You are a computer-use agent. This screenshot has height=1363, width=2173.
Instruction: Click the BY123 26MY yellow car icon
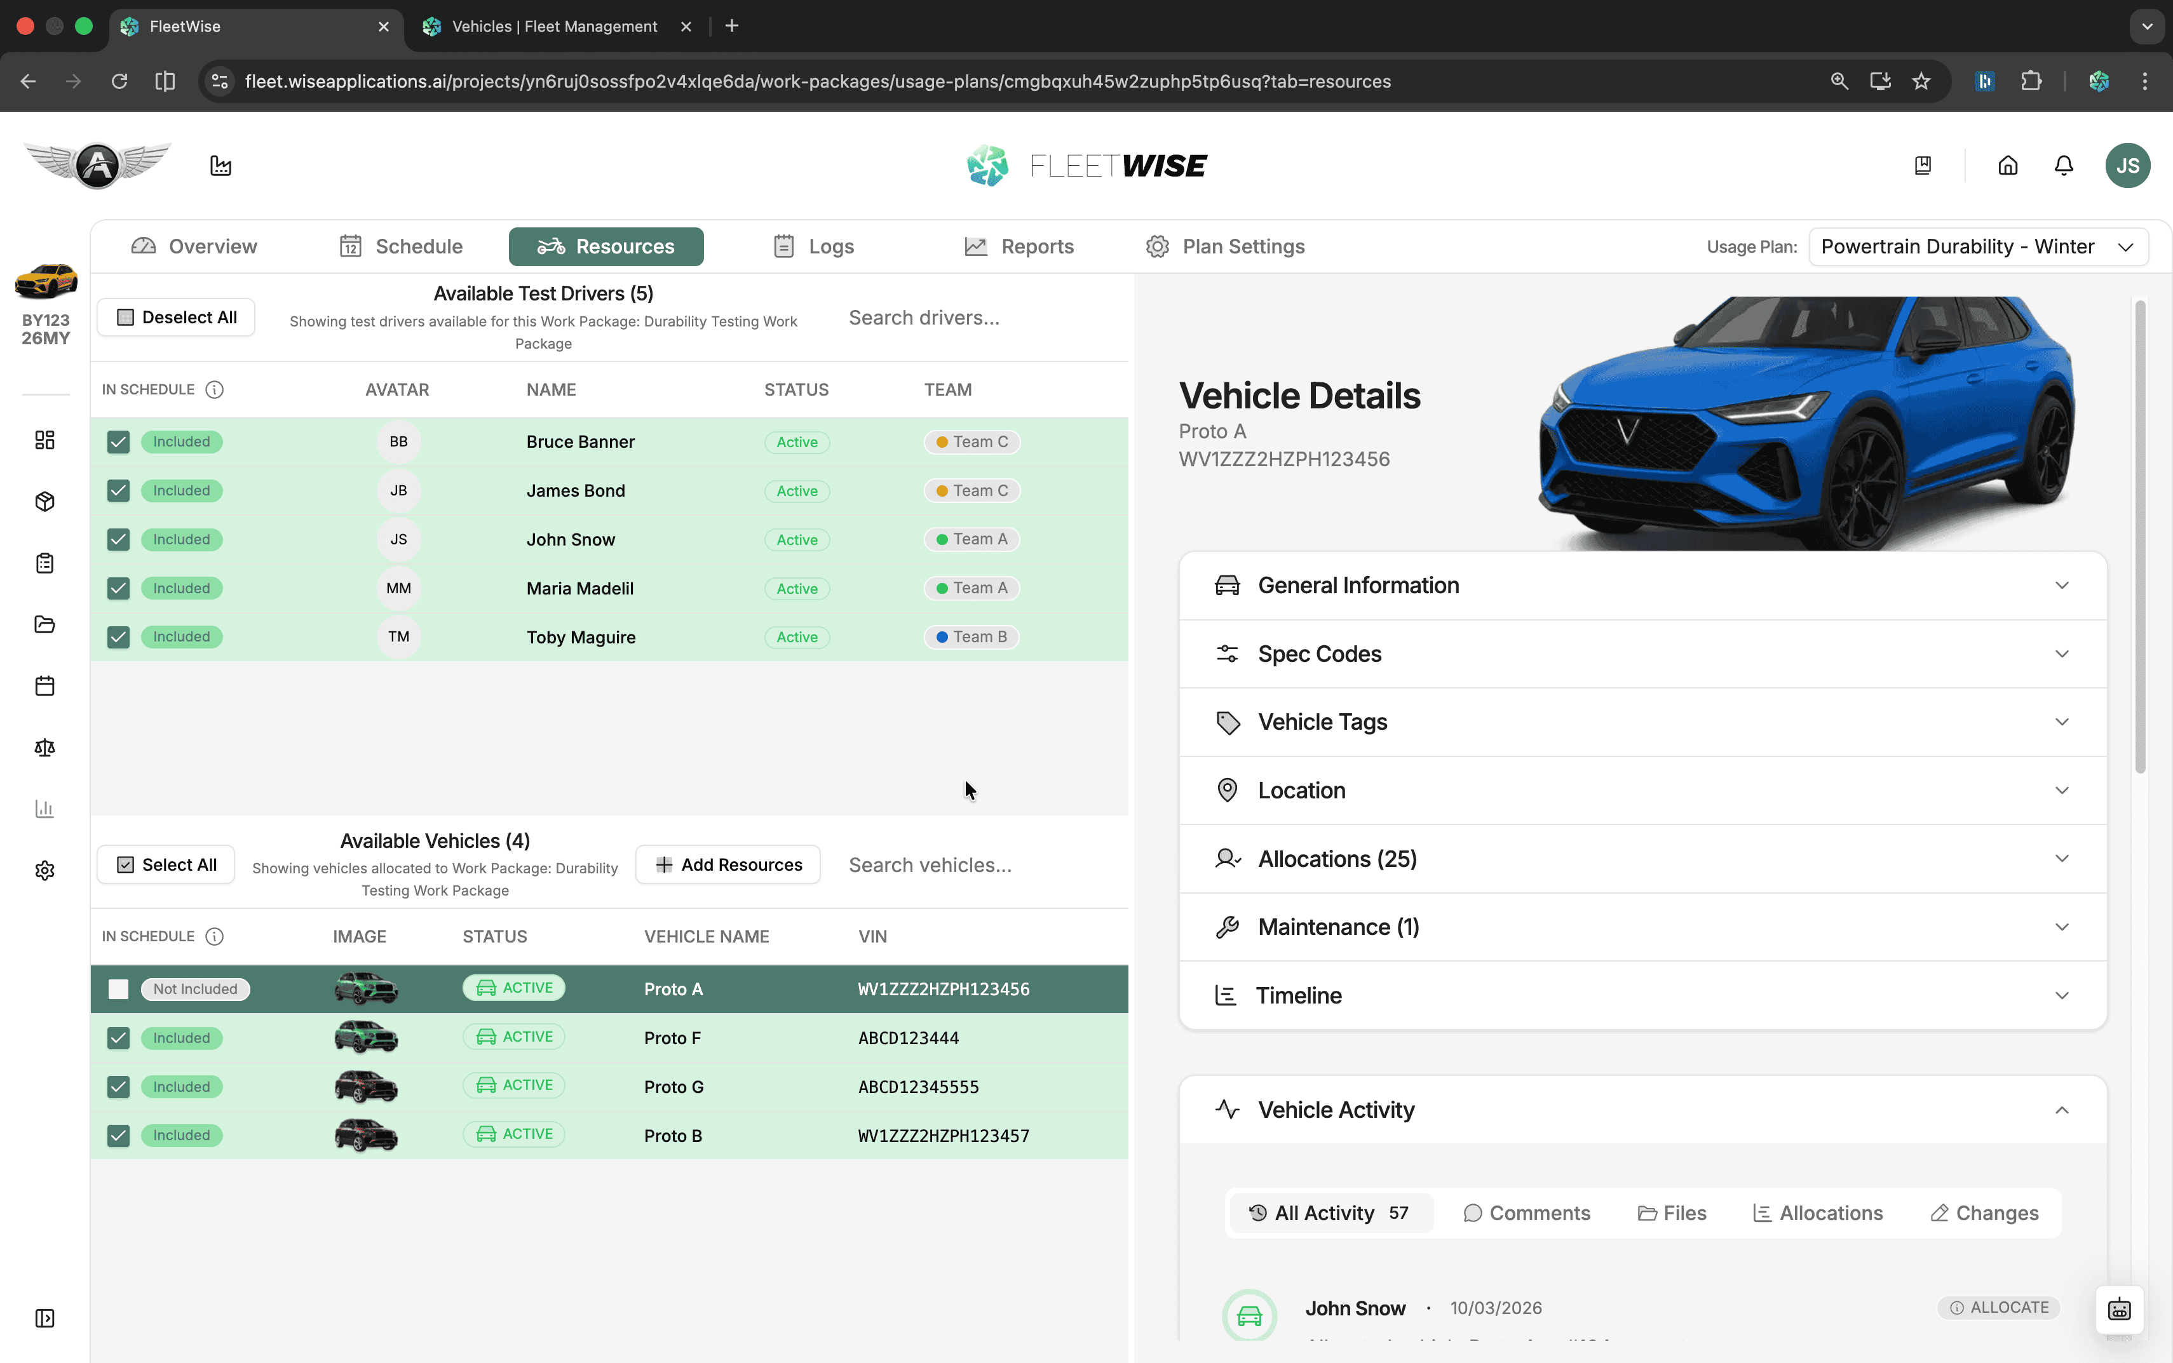click(46, 281)
